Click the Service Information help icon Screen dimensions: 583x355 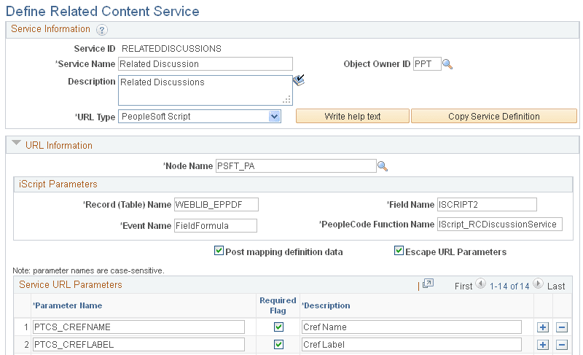click(102, 30)
